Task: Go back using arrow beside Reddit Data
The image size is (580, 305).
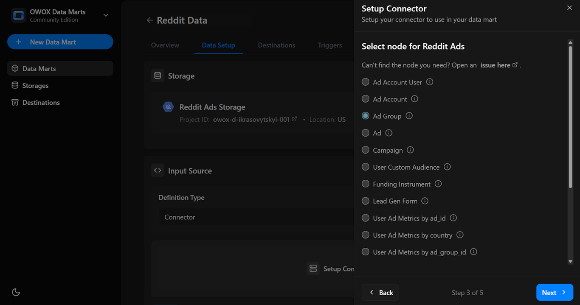Action: coord(149,20)
